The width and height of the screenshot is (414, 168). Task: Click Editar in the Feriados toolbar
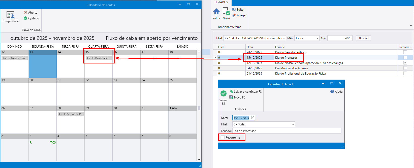click(x=238, y=10)
